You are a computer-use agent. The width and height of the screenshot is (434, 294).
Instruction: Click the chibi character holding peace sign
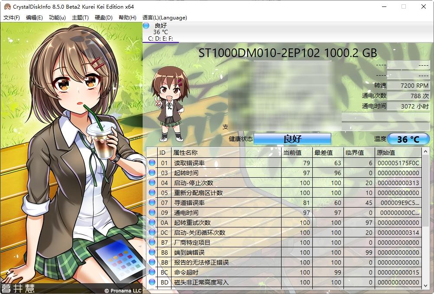click(x=170, y=104)
